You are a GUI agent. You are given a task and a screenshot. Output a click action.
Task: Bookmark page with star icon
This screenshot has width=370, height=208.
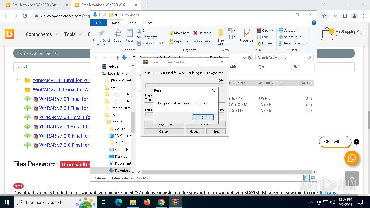coord(324,16)
